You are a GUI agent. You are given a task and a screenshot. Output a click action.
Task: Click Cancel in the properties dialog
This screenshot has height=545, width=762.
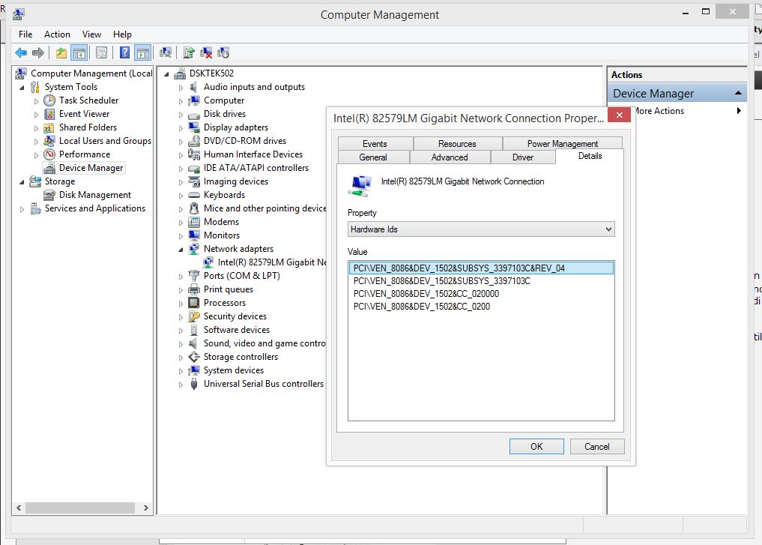[x=596, y=446]
